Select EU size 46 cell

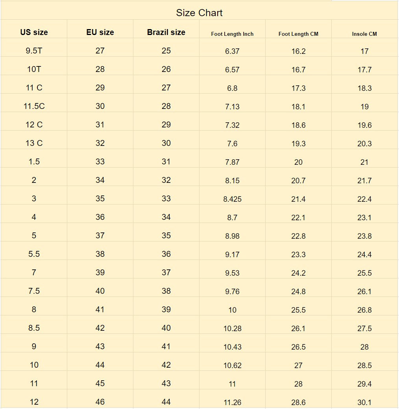click(x=100, y=402)
